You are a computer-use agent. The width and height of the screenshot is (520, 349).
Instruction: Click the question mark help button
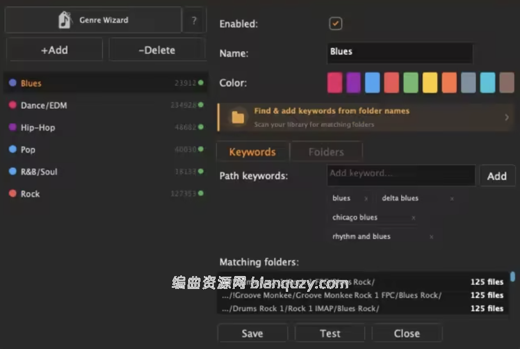[x=194, y=20]
